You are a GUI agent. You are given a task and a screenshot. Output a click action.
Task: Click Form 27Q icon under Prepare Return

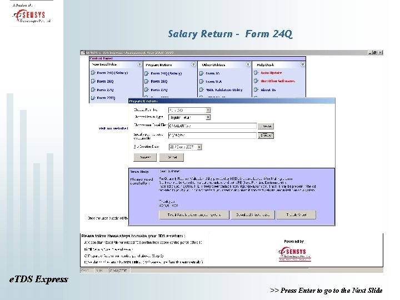point(147,89)
